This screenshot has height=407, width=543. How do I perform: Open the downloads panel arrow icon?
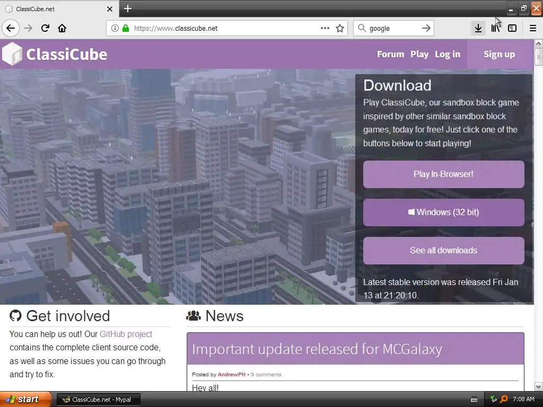(x=478, y=28)
